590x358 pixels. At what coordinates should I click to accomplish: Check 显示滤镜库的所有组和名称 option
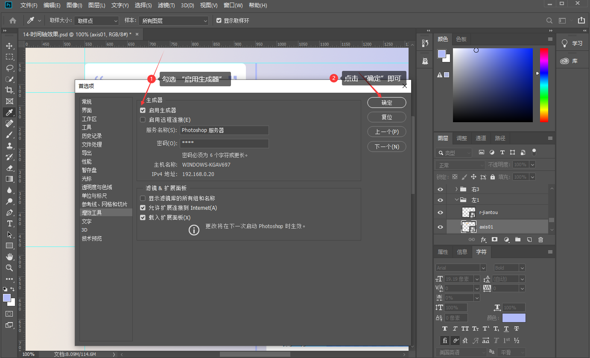coord(143,198)
